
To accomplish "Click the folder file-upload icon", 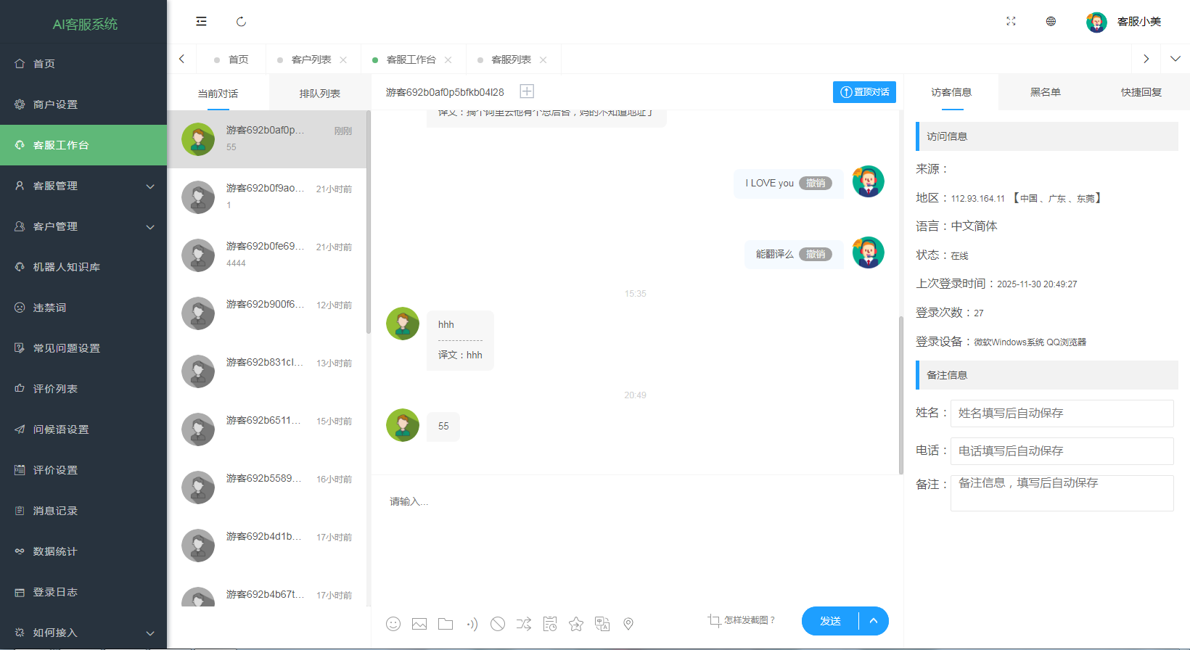I will pos(446,624).
